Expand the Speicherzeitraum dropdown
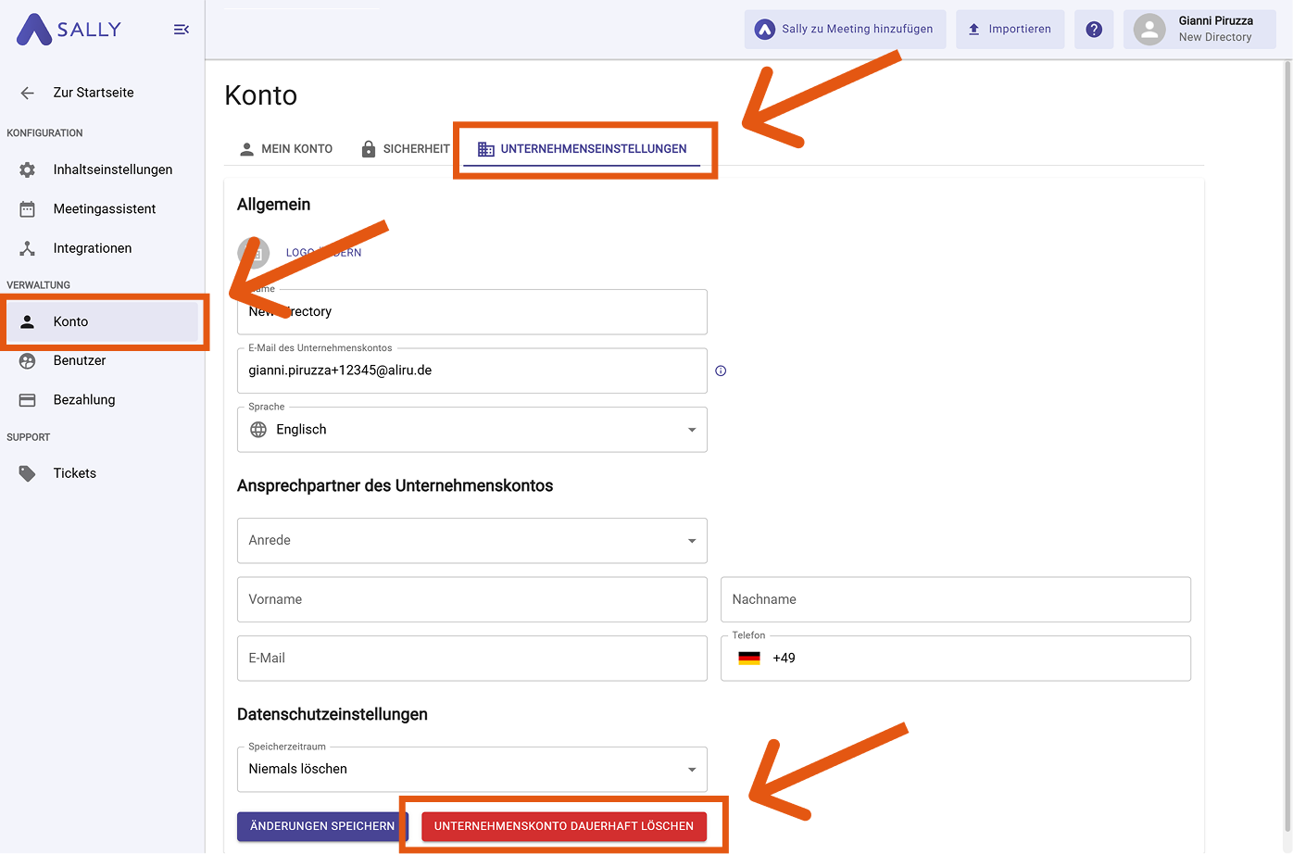This screenshot has width=1293, height=854. 472,770
